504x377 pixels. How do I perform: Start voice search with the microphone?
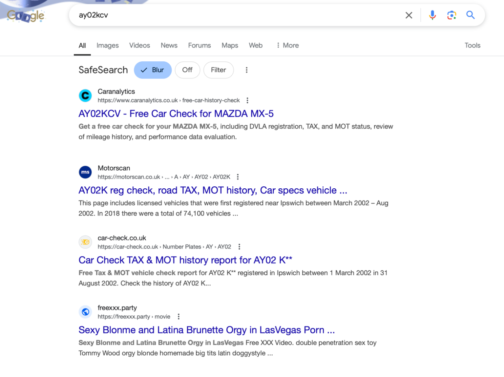click(432, 15)
